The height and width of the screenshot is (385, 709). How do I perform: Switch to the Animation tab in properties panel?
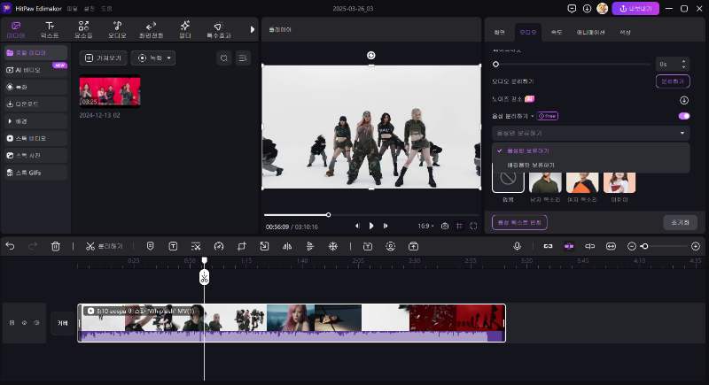[590, 32]
